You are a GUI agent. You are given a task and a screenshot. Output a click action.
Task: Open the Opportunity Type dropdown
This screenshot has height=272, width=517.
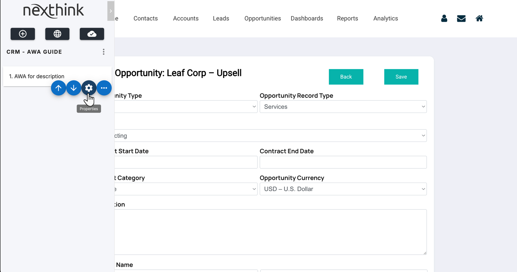click(186, 107)
